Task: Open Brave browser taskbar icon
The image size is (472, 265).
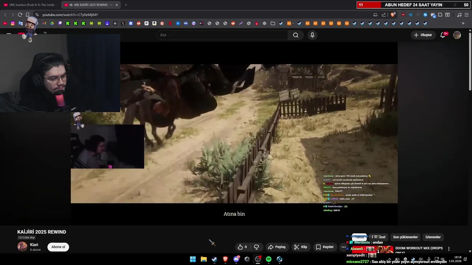Action: [x=225, y=259]
